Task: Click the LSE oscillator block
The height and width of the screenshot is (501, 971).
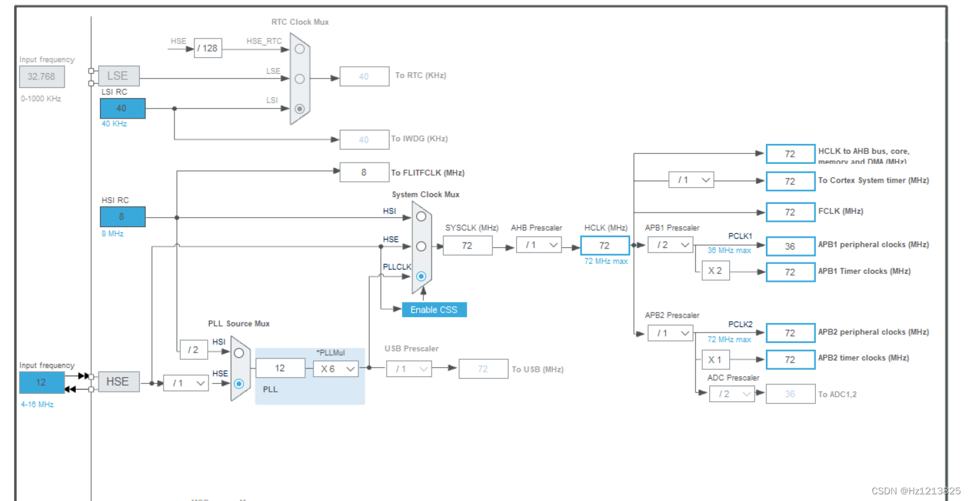Action: 118,76
